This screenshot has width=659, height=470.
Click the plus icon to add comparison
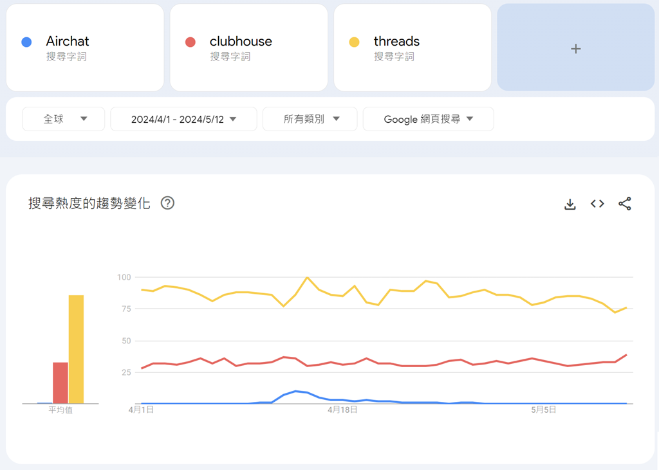click(x=576, y=49)
